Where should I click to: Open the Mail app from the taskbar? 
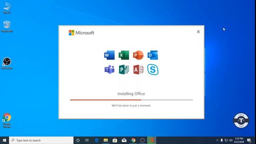pos(124,140)
